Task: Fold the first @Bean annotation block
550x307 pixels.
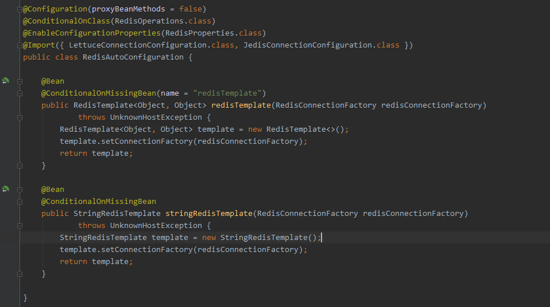Action: (20, 81)
